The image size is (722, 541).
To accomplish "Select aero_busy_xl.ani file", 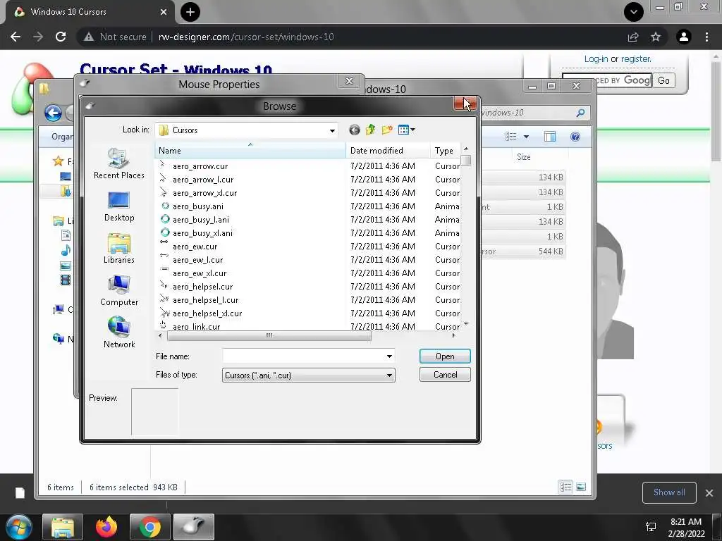I will click(202, 232).
